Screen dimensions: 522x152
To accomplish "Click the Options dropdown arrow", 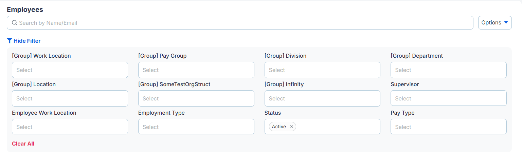I will (x=506, y=23).
